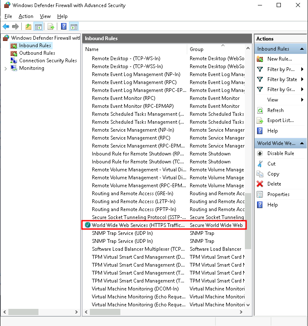Click the Copy pages icon
The width and height of the screenshot is (308, 326).
tap(260, 174)
